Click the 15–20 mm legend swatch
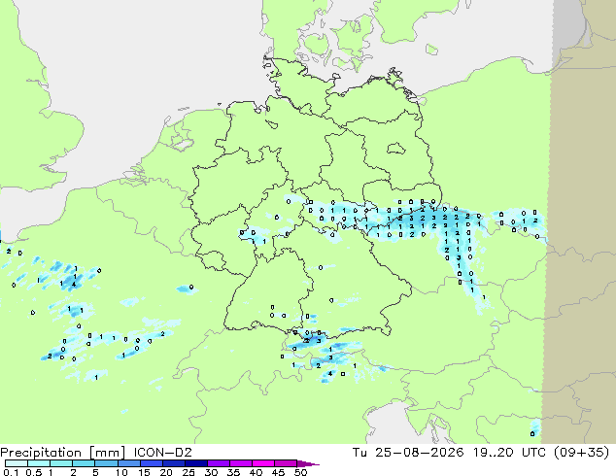This screenshot has height=476, width=616. [x=151, y=463]
